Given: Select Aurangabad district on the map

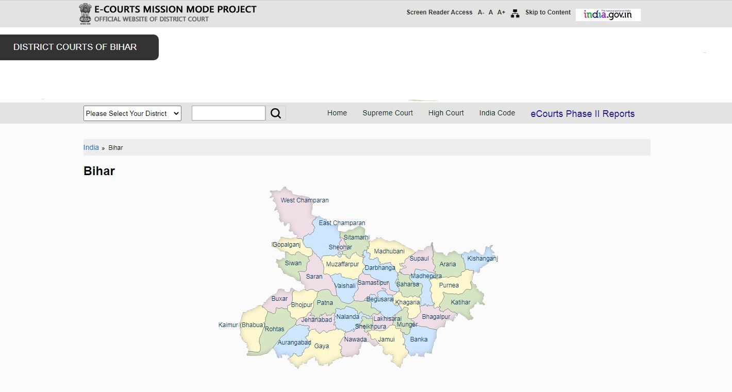Looking at the screenshot, I should (x=294, y=343).
